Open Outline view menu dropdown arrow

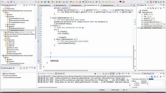tap(164, 8)
